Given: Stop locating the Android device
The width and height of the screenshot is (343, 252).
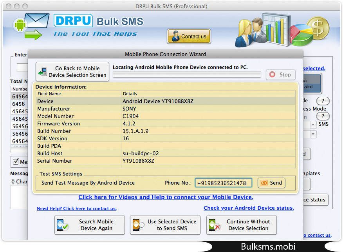Looking at the screenshot, I should (281, 74).
